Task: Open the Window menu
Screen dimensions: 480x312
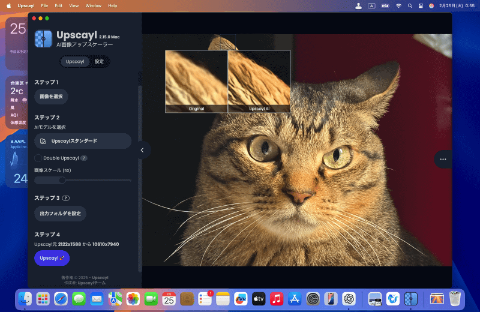Action: pos(94,6)
